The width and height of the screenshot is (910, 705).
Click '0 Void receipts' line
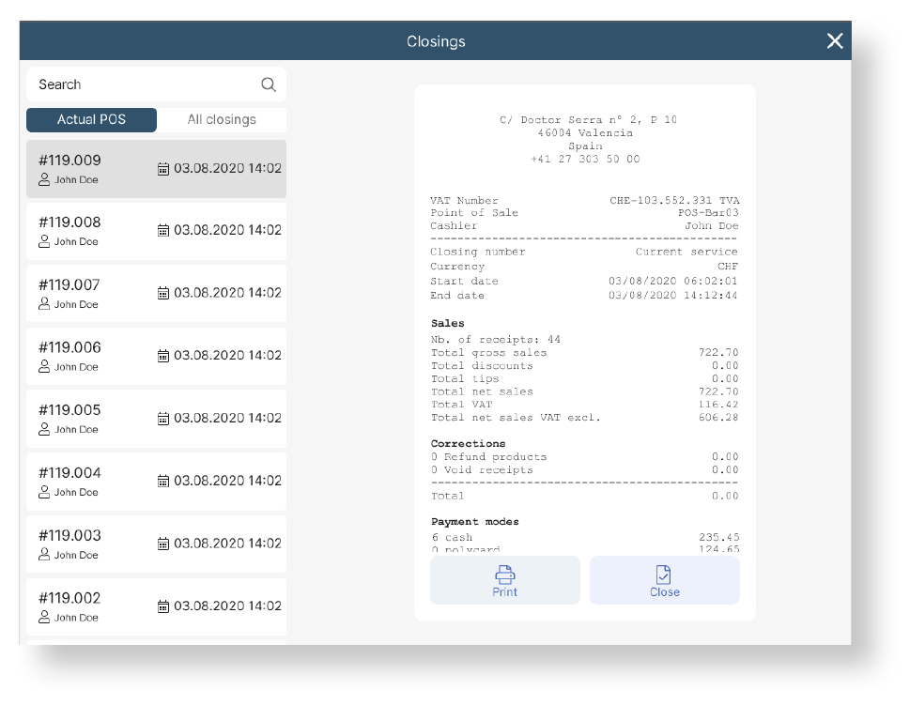[x=584, y=470]
